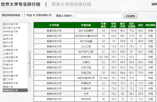Click the 101-150 ranking cell

[x=103, y=57]
